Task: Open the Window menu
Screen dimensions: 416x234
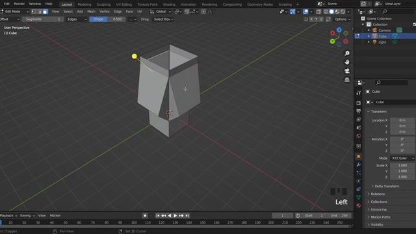Action: point(34,4)
